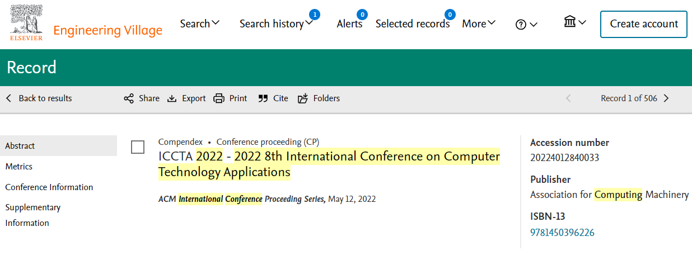Go back to results

click(39, 98)
